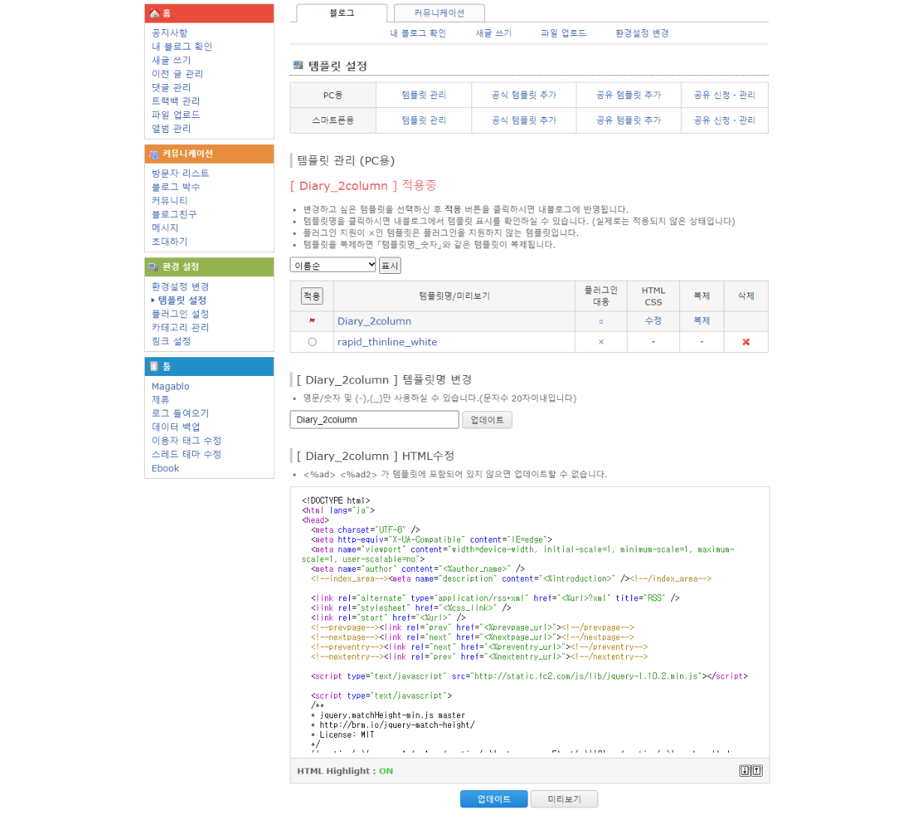Image resolution: width=912 pixels, height=818 pixels.
Task: Click the community people icon in the orange header
Action: [x=154, y=154]
